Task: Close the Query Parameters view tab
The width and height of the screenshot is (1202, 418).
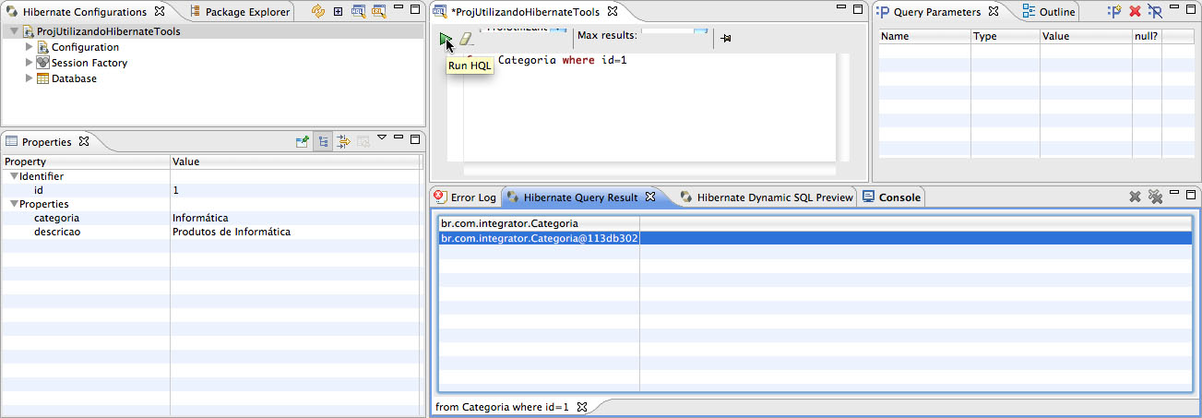Action: point(993,12)
